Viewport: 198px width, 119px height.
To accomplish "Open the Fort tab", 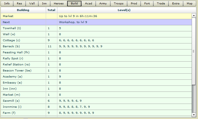I will click(x=147, y=4).
